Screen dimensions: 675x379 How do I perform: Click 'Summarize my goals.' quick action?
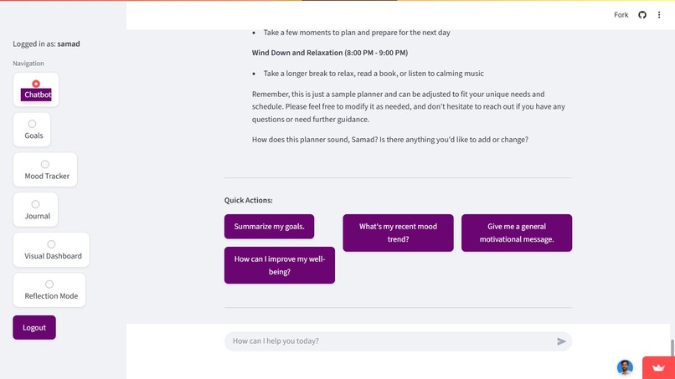pos(269,226)
